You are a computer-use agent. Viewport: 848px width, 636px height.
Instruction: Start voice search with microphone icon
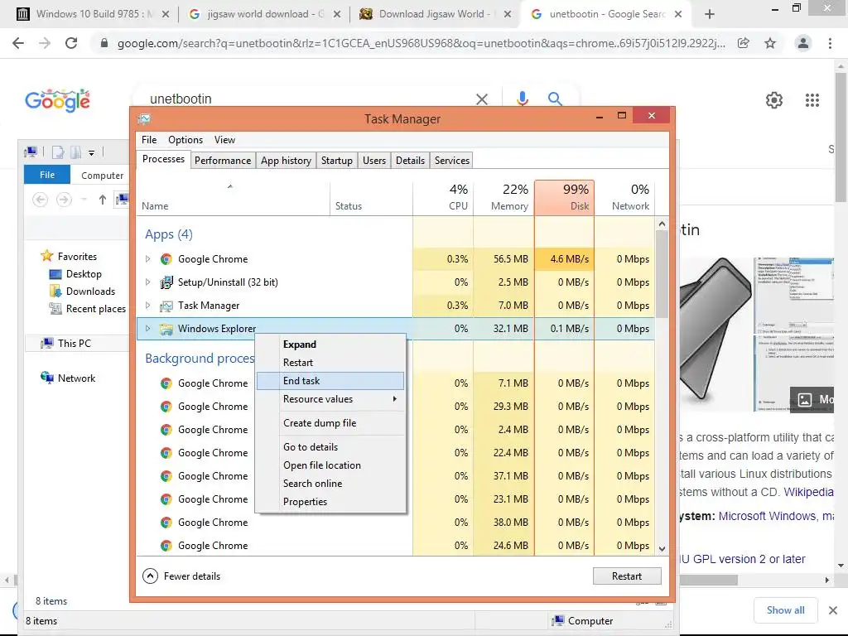click(x=522, y=99)
